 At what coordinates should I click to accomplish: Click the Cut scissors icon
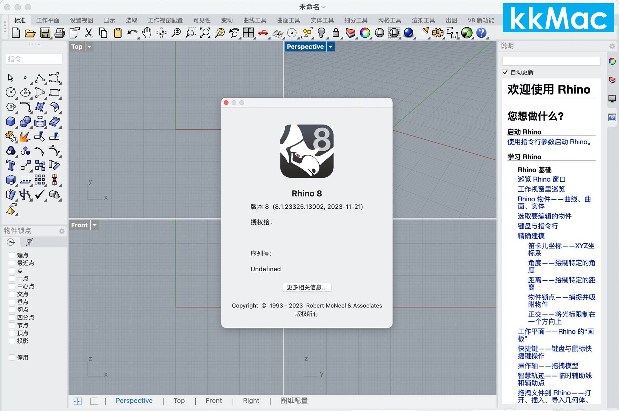89,33
